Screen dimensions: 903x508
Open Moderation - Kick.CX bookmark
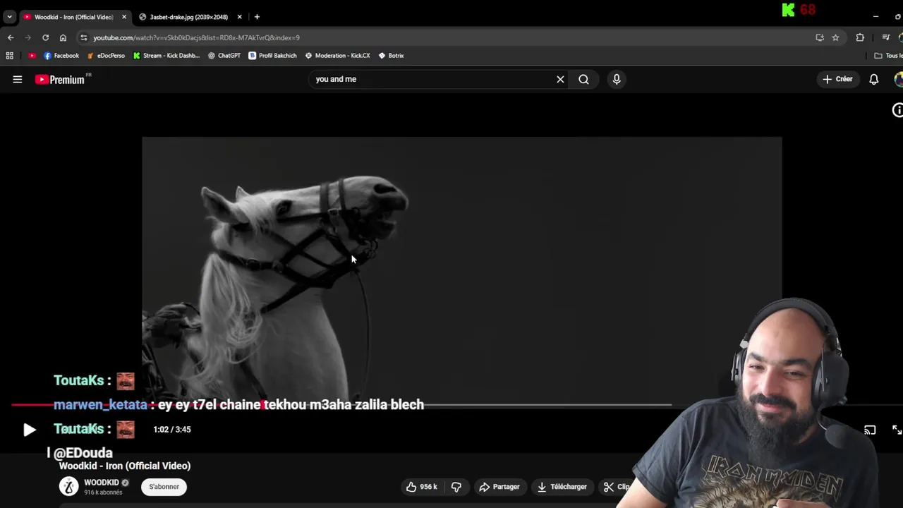pos(337,56)
